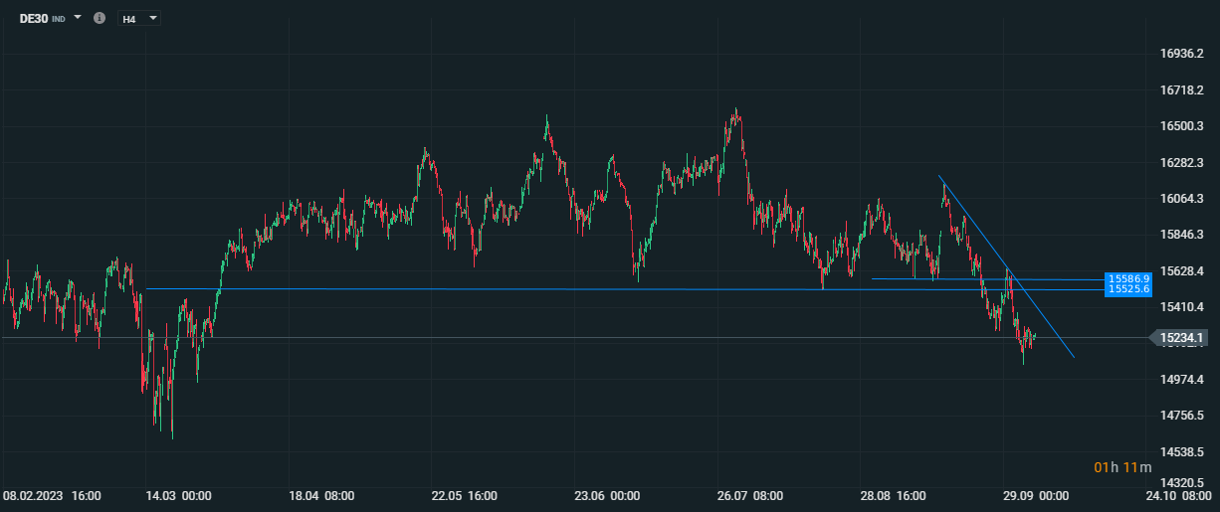Screen dimensions: 1220x512
Task: Click the 14974.4 price axis label
Action: point(1181,380)
